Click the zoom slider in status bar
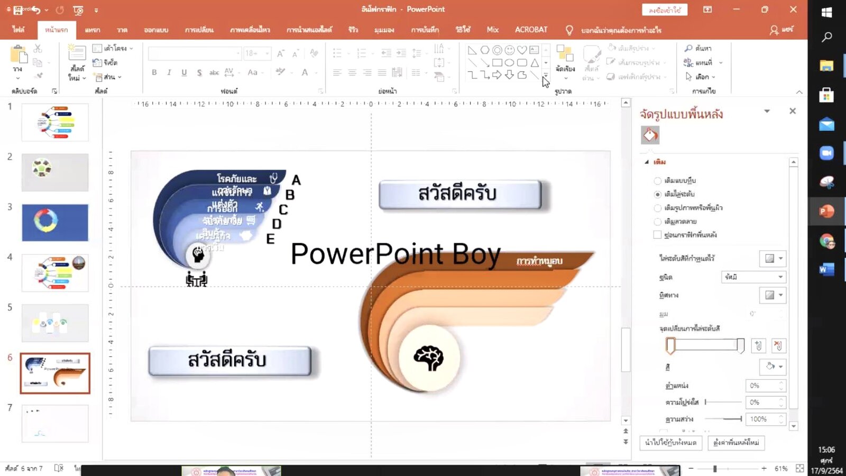The image size is (846, 476). [x=727, y=469]
